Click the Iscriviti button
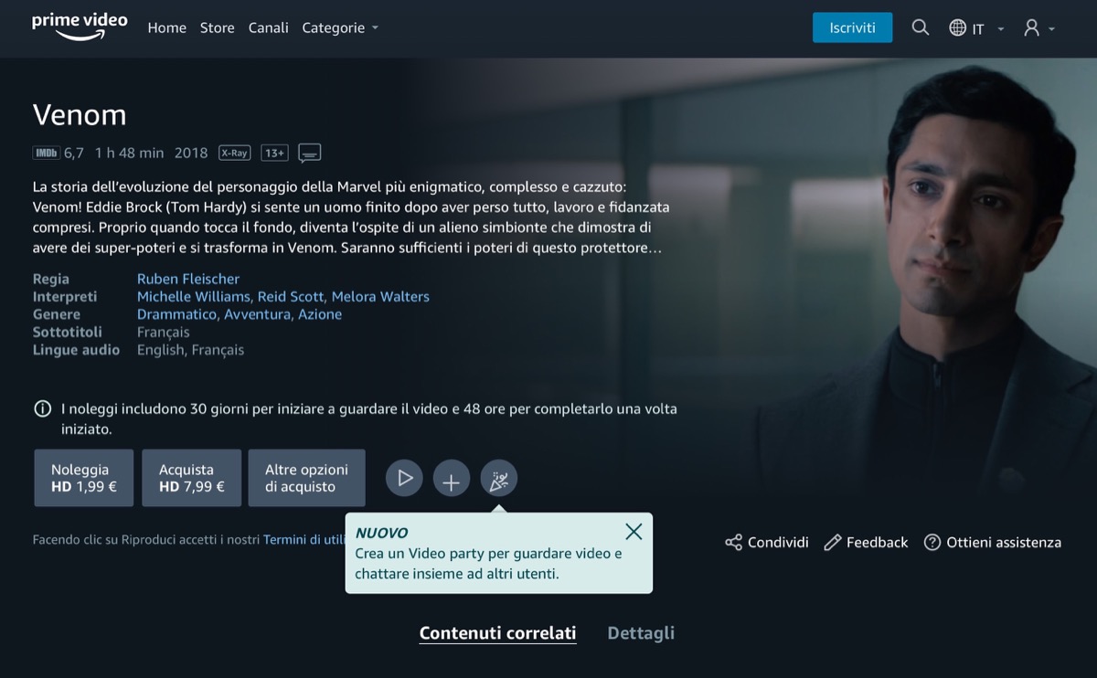This screenshot has height=678, width=1097. tap(852, 27)
